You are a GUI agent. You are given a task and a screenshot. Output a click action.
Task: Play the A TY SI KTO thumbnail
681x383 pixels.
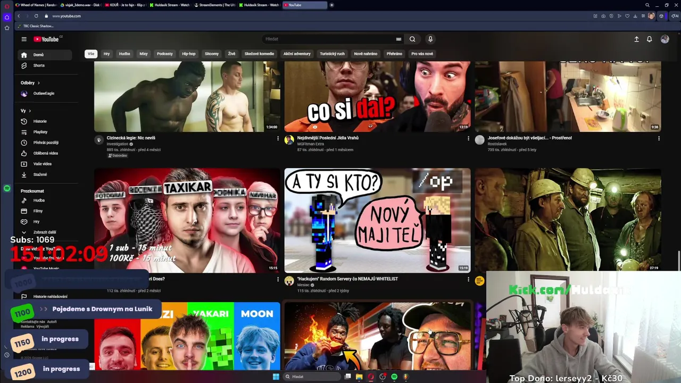tap(377, 220)
